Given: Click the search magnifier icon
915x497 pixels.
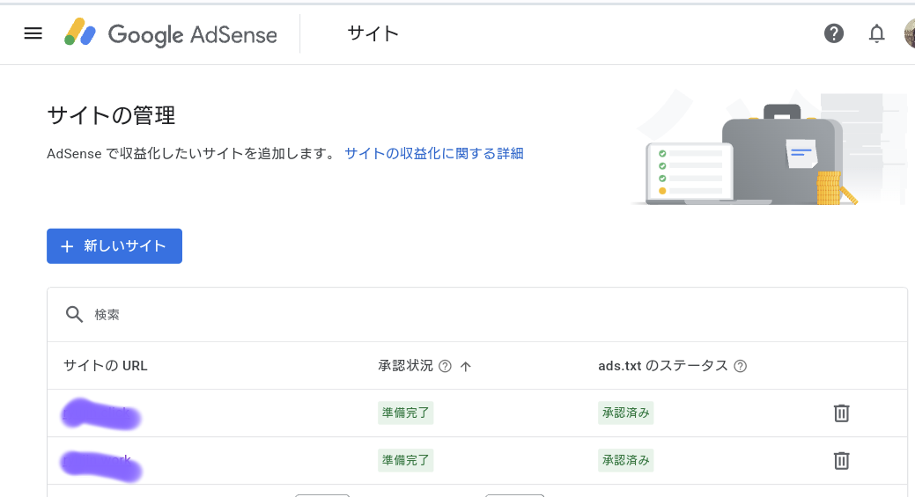Looking at the screenshot, I should (x=74, y=315).
